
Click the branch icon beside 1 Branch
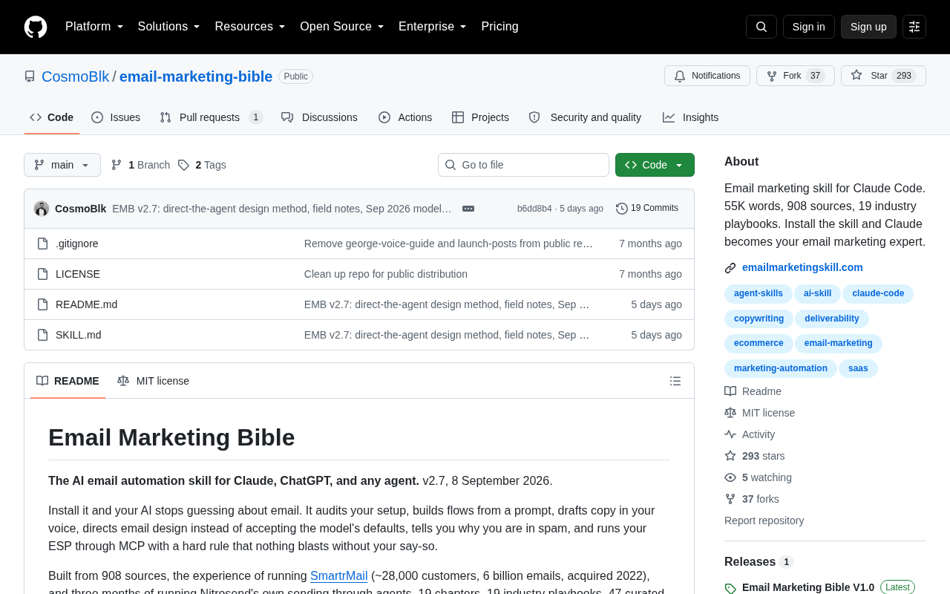(x=117, y=165)
